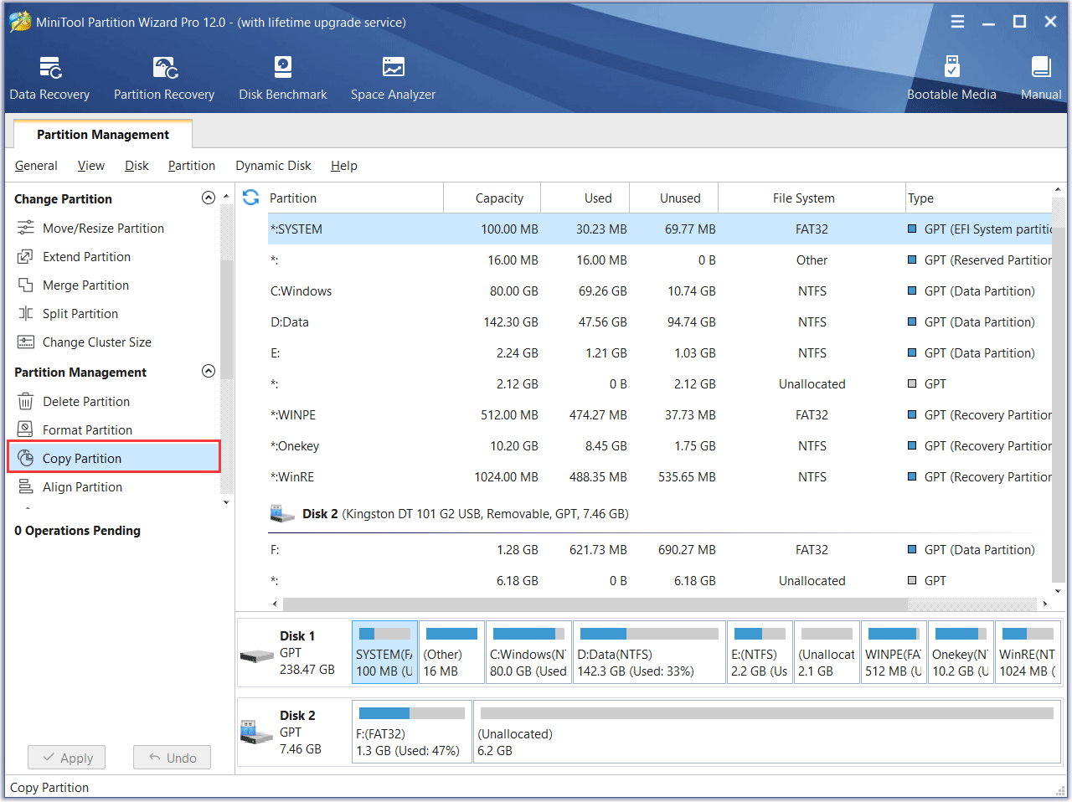1072x802 pixels.
Task: Choose Extend Partition
Action: click(86, 256)
